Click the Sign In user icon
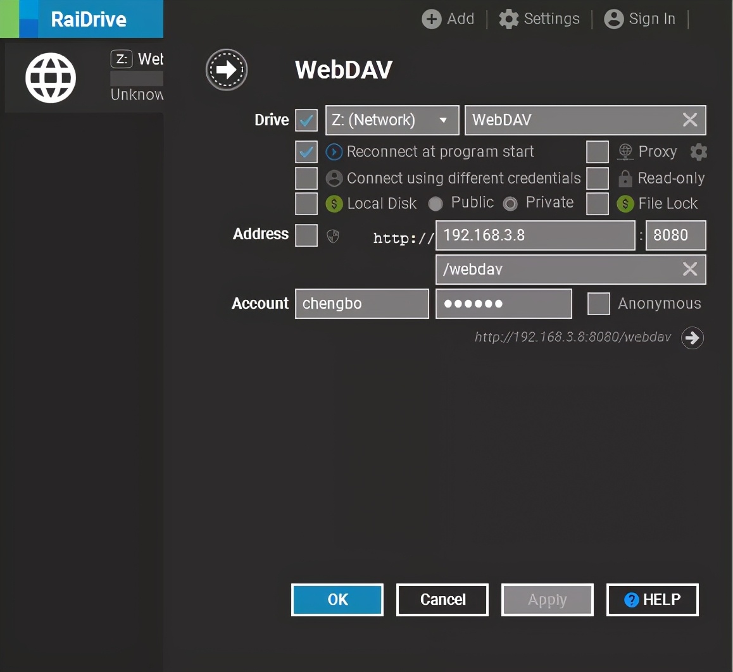 click(x=614, y=19)
